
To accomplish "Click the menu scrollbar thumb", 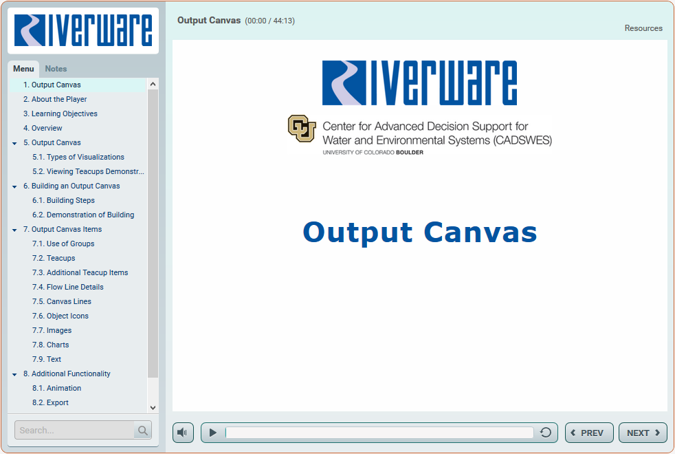I will (x=153, y=233).
